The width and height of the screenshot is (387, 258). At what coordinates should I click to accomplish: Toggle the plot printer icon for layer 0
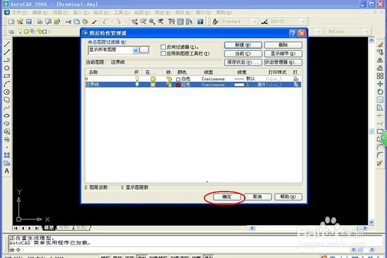[295, 79]
